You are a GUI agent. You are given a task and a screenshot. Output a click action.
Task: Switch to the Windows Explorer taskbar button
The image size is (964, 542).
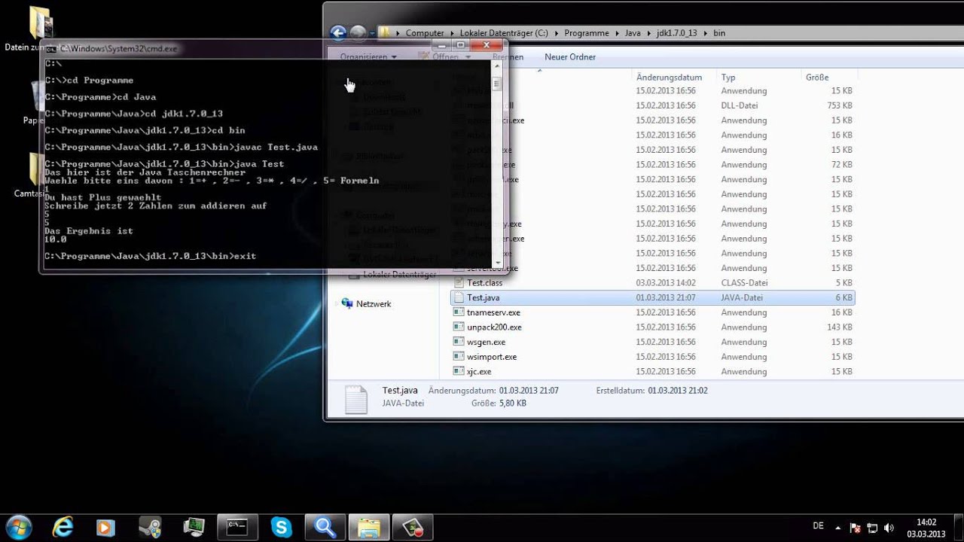(x=369, y=526)
